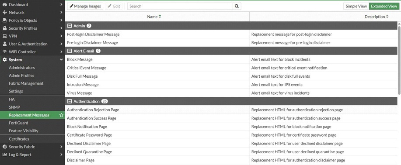Click the Log & Report chart icon
The width and height of the screenshot is (401, 165).
(x=5, y=155)
